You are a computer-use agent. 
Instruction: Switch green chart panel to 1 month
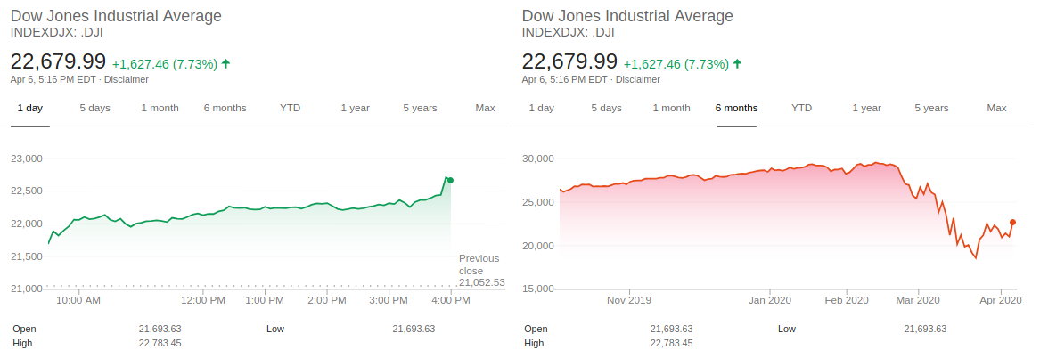[160, 108]
